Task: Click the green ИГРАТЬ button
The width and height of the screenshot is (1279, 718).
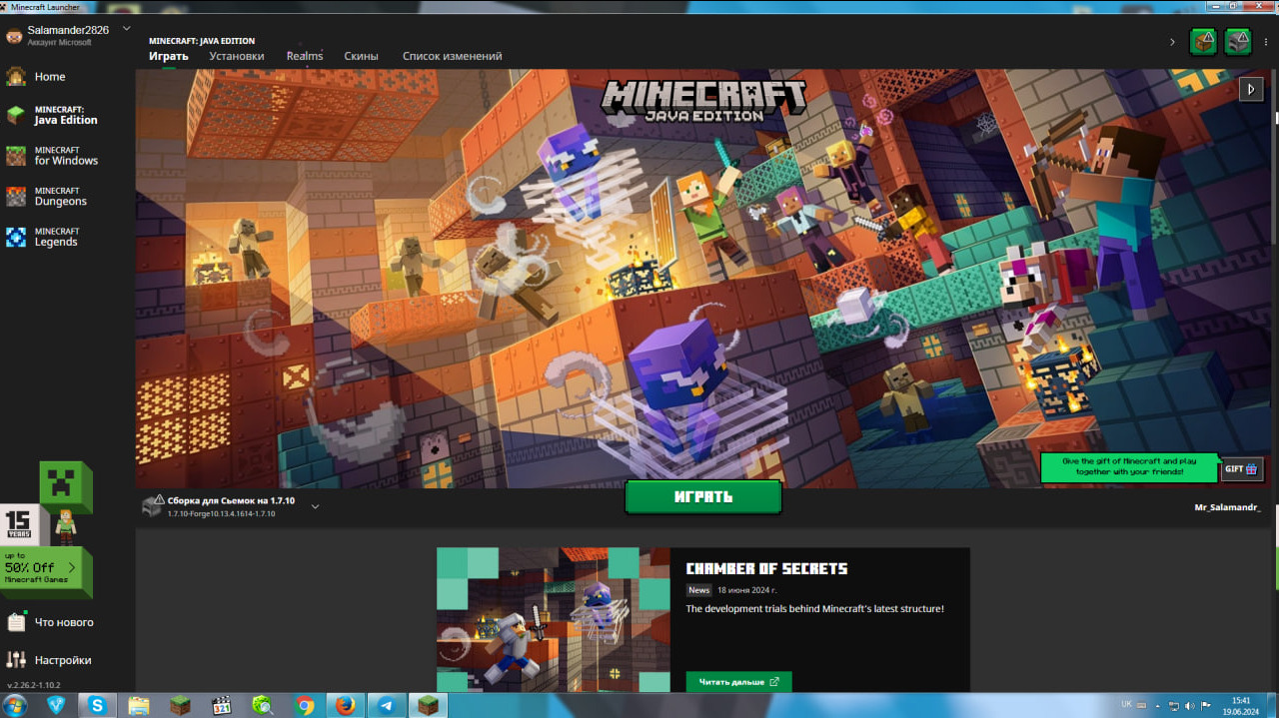Action: pyautogui.click(x=703, y=496)
